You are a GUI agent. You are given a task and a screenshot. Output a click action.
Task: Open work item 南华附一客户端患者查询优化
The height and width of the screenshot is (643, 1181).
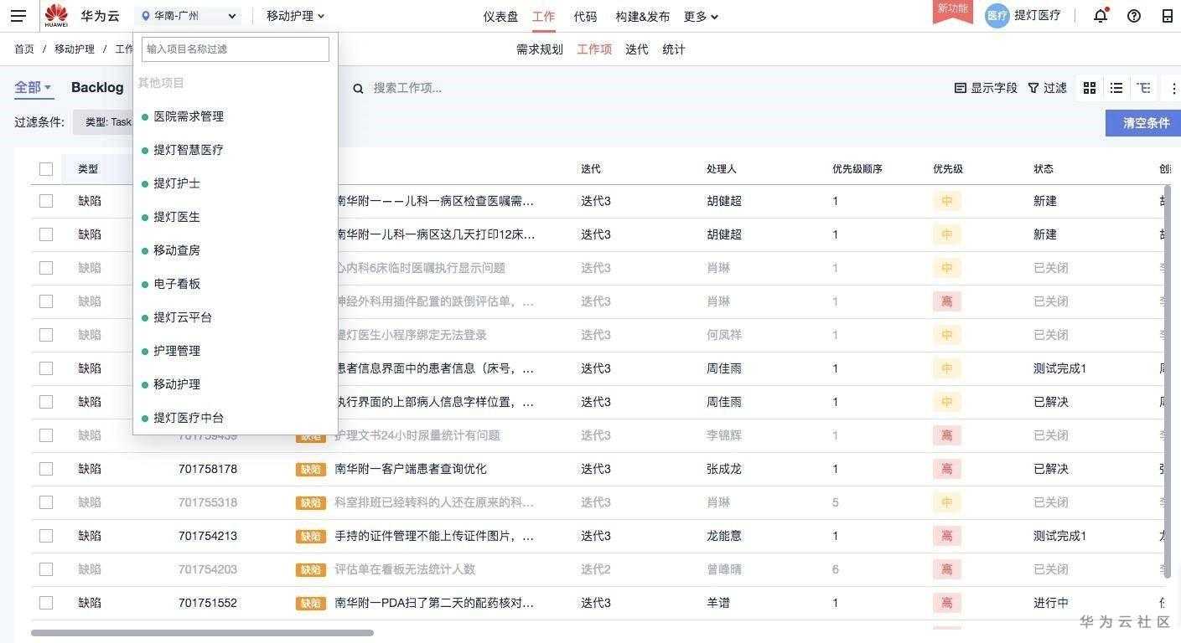pyautogui.click(x=411, y=469)
